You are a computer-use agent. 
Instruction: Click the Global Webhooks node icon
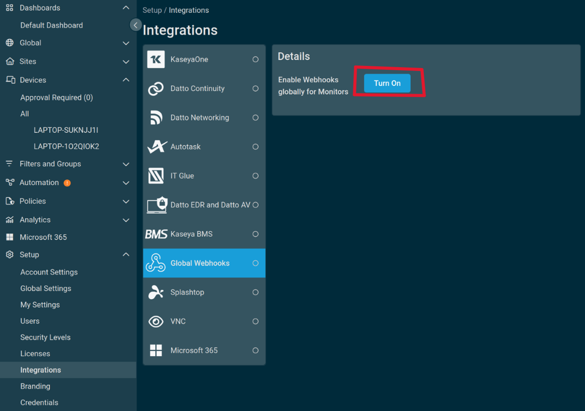coord(155,263)
